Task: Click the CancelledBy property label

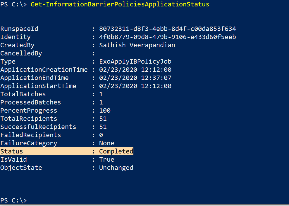Action: click(x=21, y=53)
